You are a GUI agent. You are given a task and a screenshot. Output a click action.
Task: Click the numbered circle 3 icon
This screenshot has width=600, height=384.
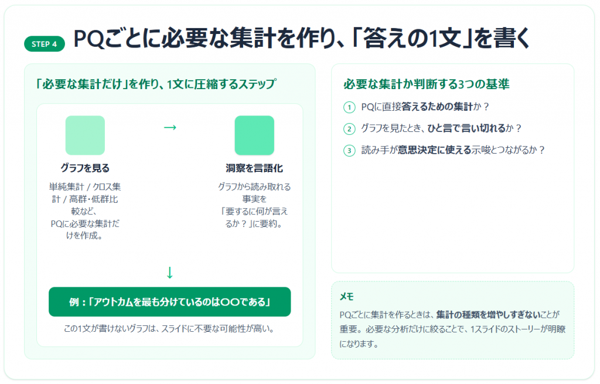[x=350, y=150]
